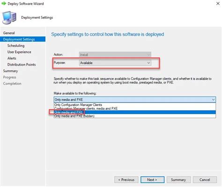Click the Summary button at bottom
The width and height of the screenshot is (222, 187).
pyautogui.click(x=178, y=180)
